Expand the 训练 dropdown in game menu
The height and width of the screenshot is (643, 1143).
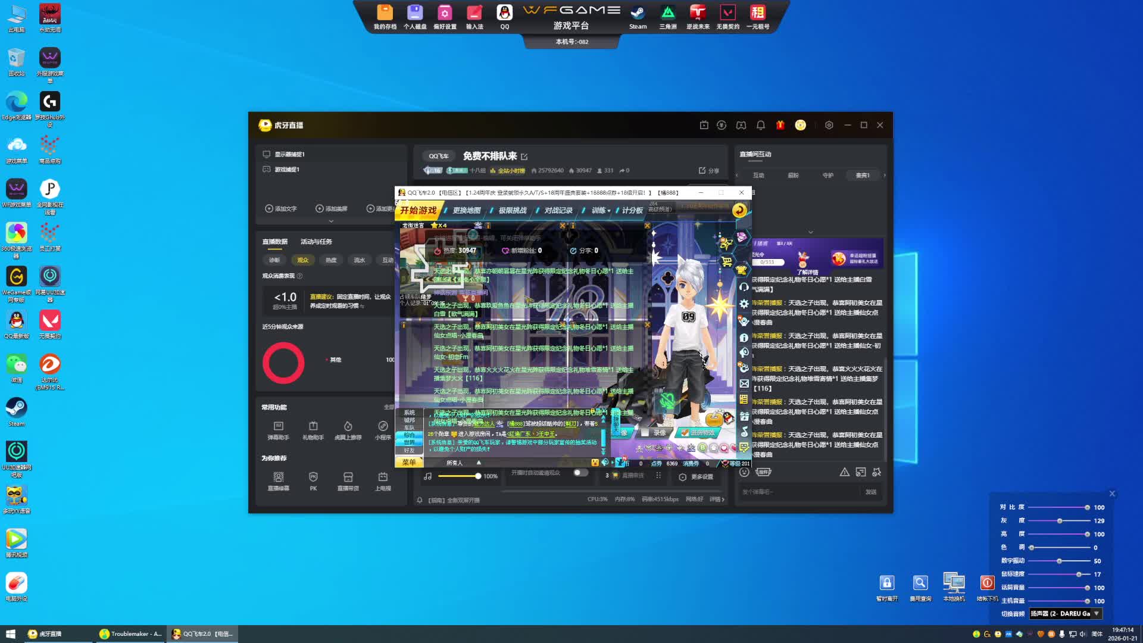(601, 210)
